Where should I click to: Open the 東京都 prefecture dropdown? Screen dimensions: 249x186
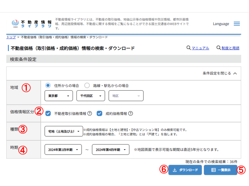[59, 96]
